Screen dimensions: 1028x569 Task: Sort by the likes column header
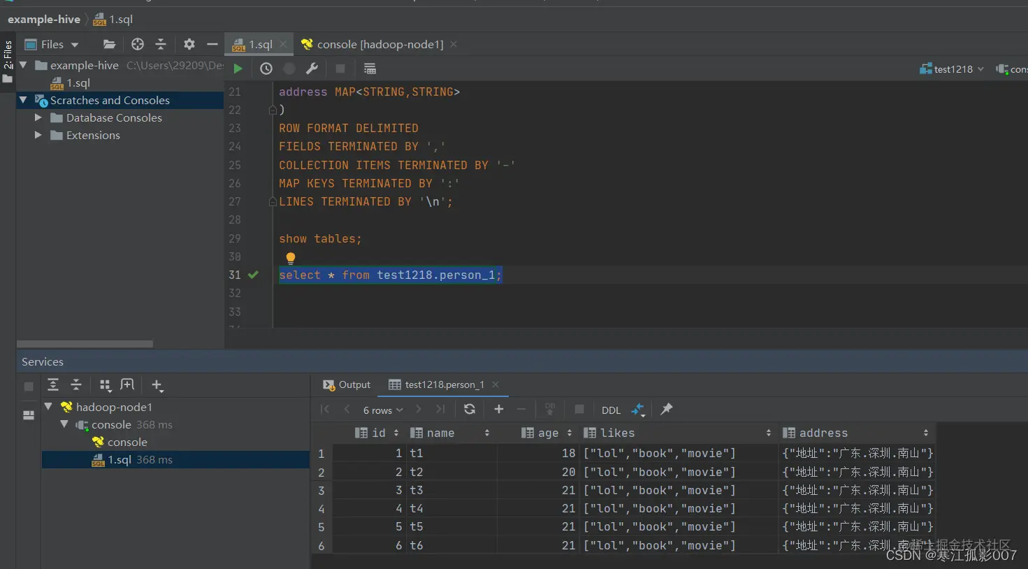point(678,433)
